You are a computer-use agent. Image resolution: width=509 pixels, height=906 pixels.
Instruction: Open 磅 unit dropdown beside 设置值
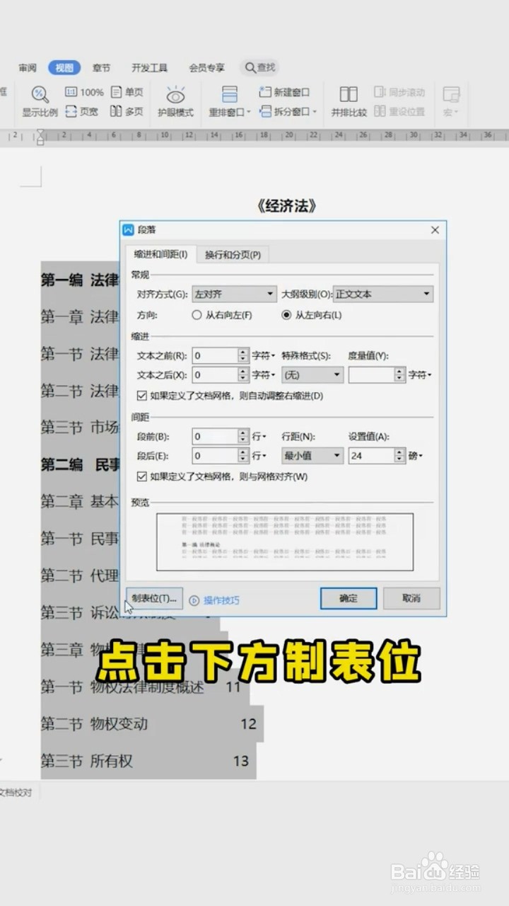pyautogui.click(x=416, y=456)
